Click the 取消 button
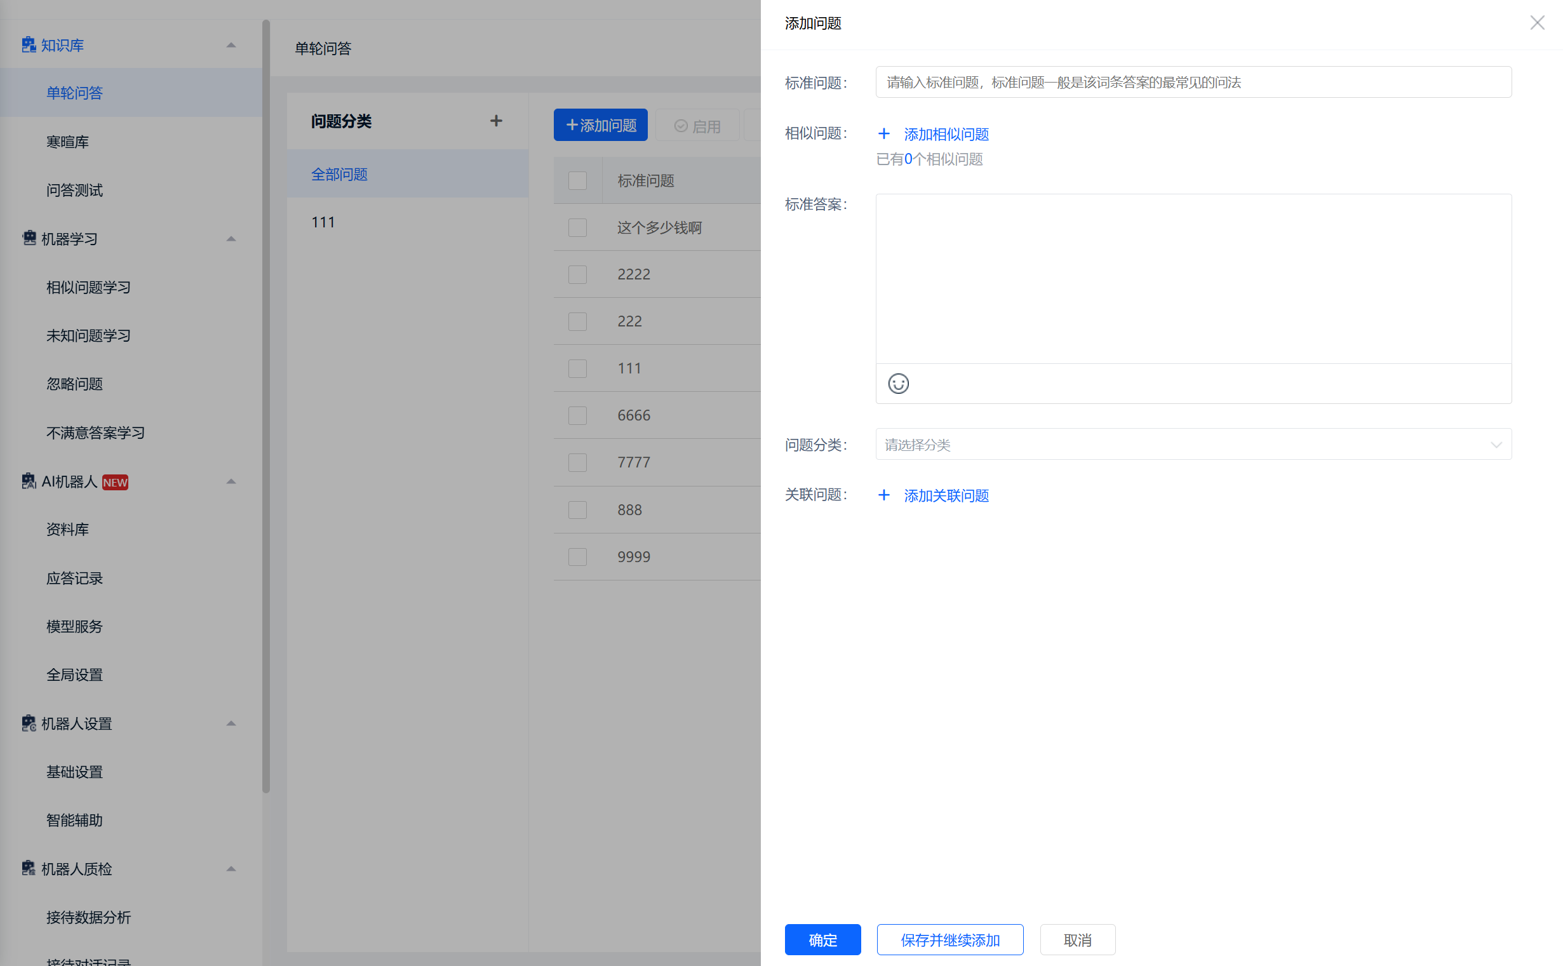 click(x=1077, y=940)
